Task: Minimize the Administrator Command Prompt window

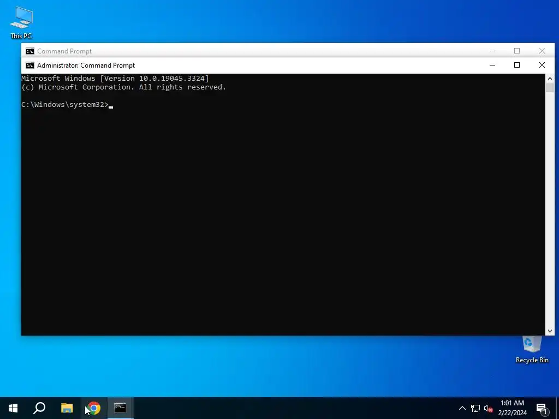Action: [x=492, y=65]
